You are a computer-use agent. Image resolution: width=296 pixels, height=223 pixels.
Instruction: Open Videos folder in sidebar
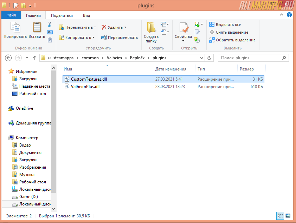(21, 145)
